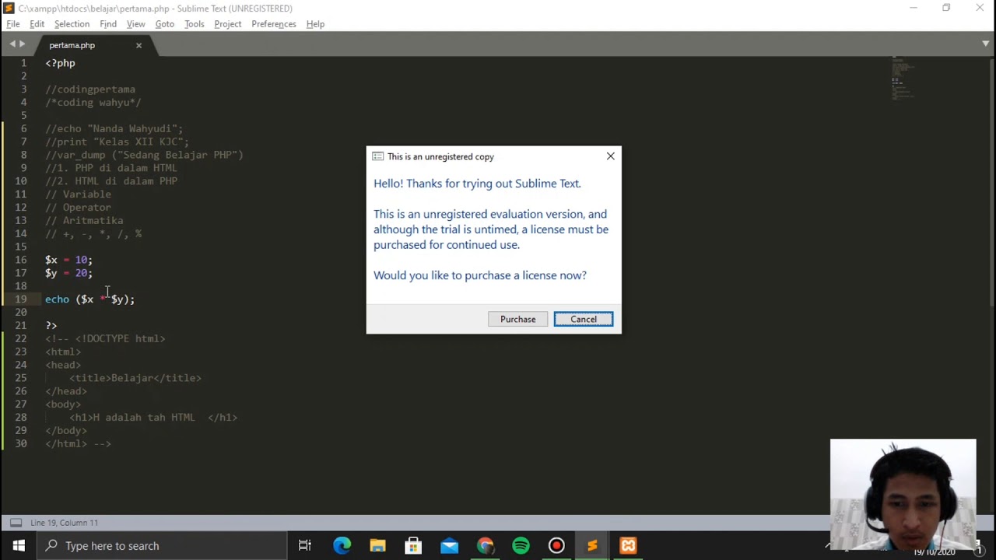Click the Purchase button in the dialog
996x560 pixels.
[x=517, y=319]
